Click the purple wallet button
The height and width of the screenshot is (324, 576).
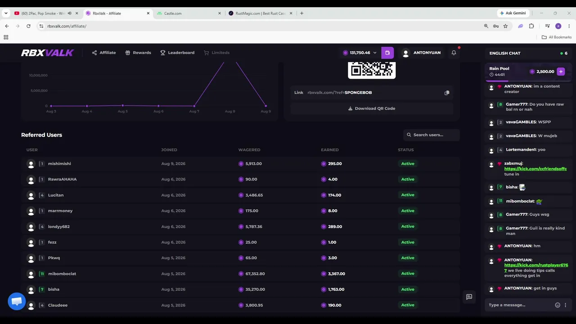[x=387, y=53]
